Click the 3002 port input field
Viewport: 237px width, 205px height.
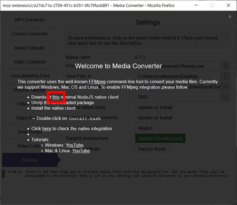point(178,97)
